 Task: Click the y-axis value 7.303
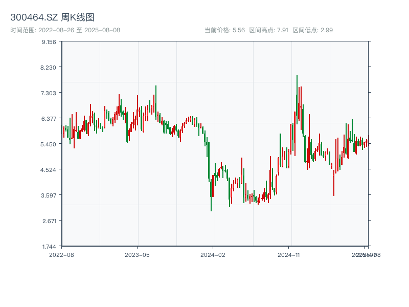point(48,93)
